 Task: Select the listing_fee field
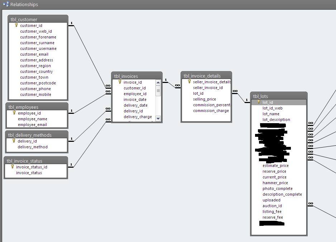[272, 212]
